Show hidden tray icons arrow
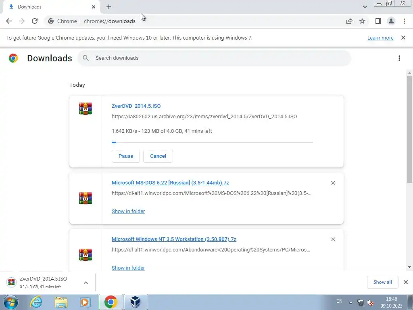 [350, 302]
